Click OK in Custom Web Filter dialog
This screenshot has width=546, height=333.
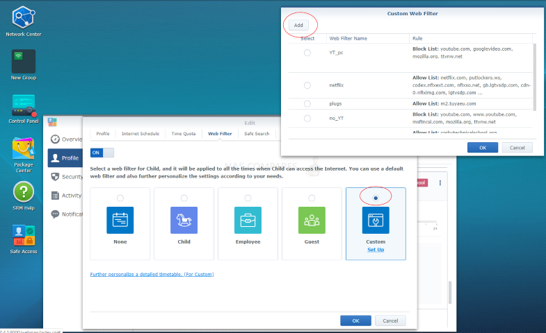tap(483, 148)
